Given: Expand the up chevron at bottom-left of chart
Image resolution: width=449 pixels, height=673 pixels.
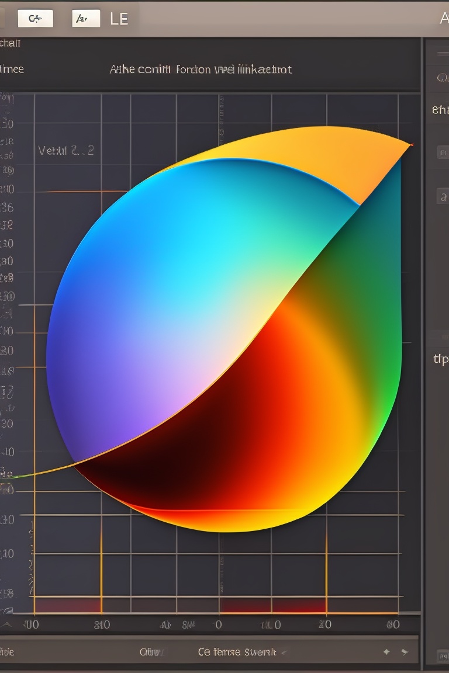Looking at the screenshot, I should 6,625.
